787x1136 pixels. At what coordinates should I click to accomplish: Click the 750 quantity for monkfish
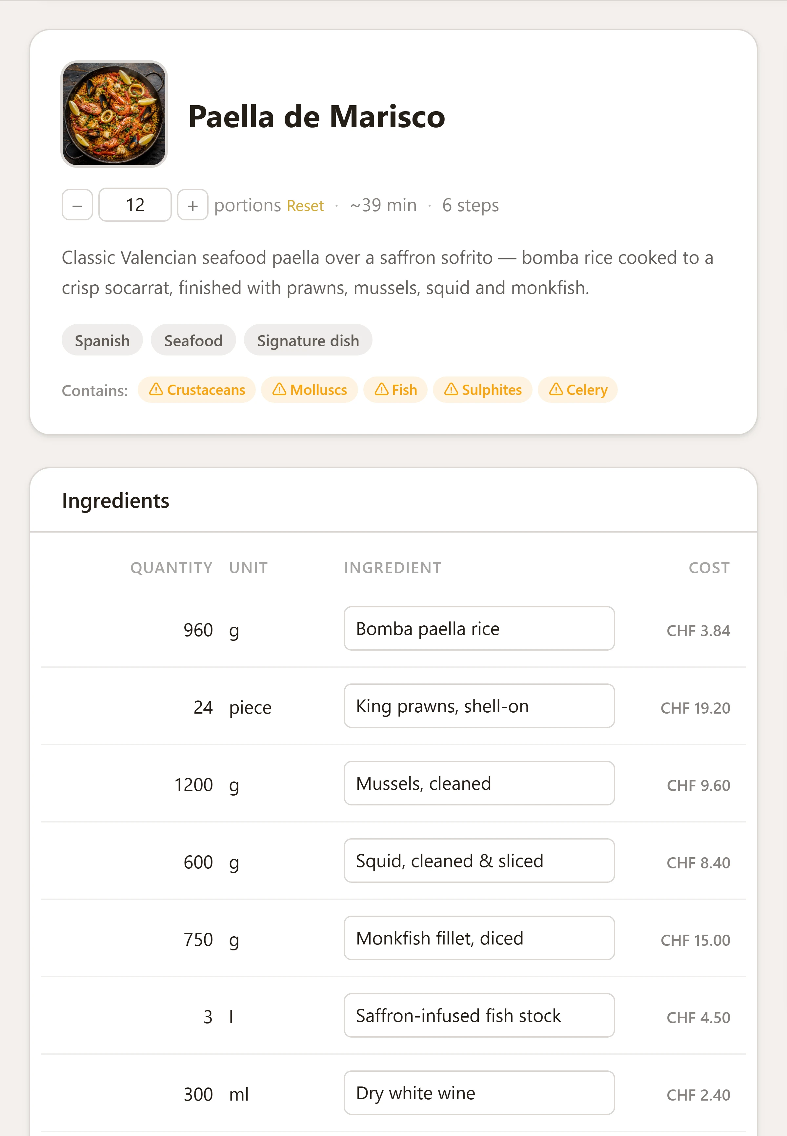pyautogui.click(x=198, y=940)
